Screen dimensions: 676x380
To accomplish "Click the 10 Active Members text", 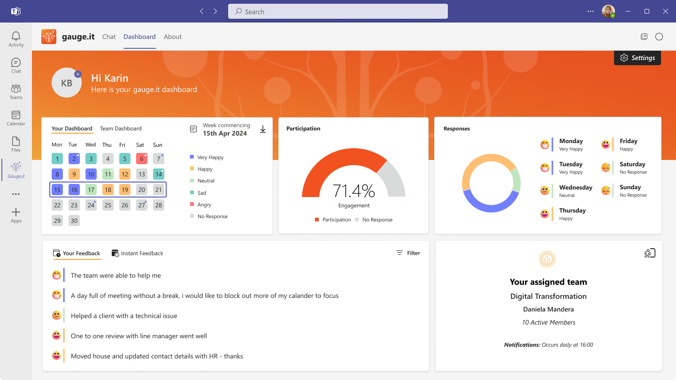I will coord(548,322).
